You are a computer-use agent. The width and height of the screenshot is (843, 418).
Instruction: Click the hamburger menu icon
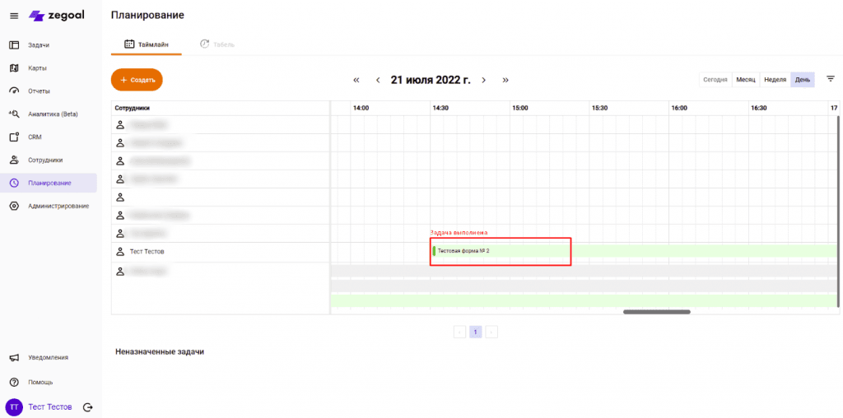[13, 16]
